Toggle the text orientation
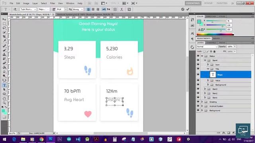 tap(15, 10)
